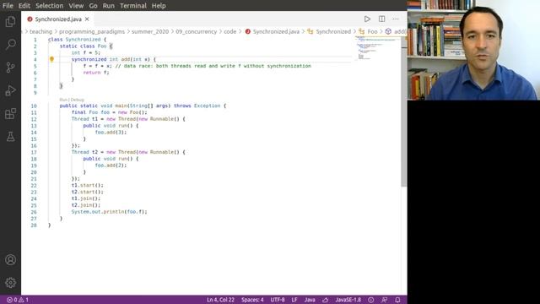
Task: Run the Java file with play icon
Action: click(x=367, y=19)
